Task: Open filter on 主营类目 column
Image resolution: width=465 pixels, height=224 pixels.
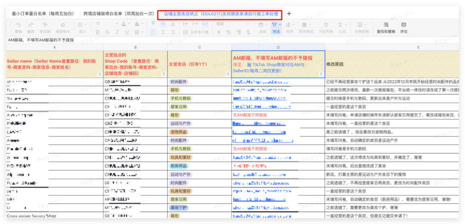Action: point(228,75)
